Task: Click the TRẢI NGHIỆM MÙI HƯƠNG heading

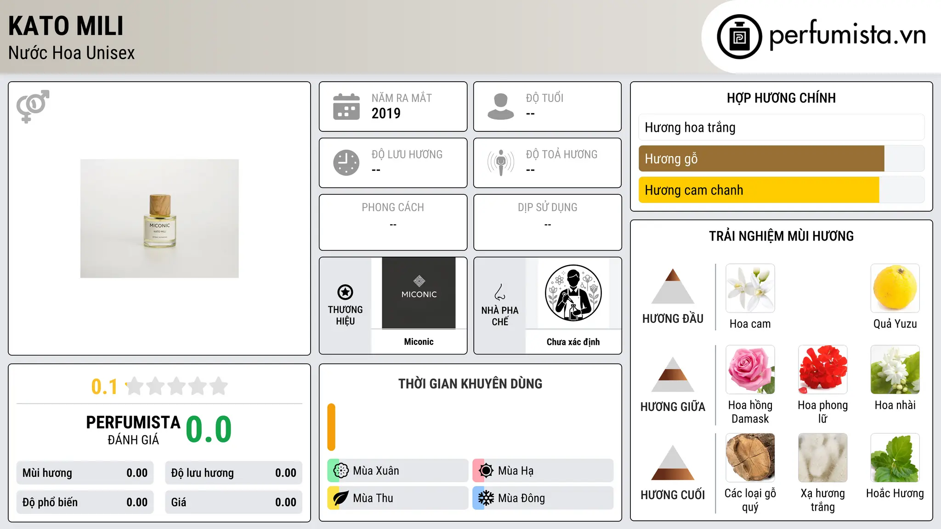Action: (781, 236)
